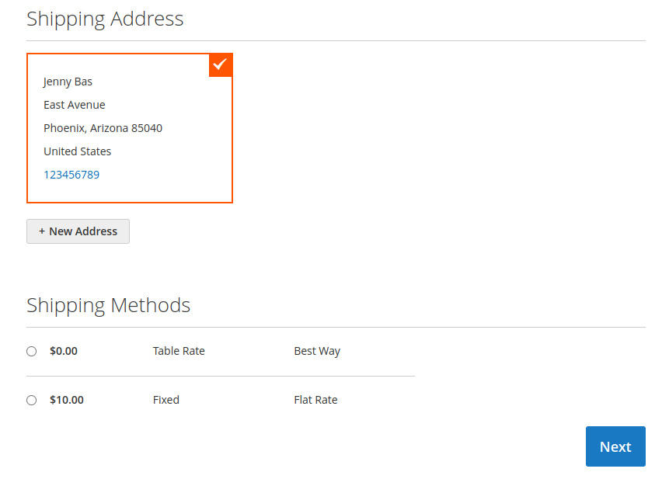Click the Next button
This screenshot has width=669, height=500.
tap(615, 446)
